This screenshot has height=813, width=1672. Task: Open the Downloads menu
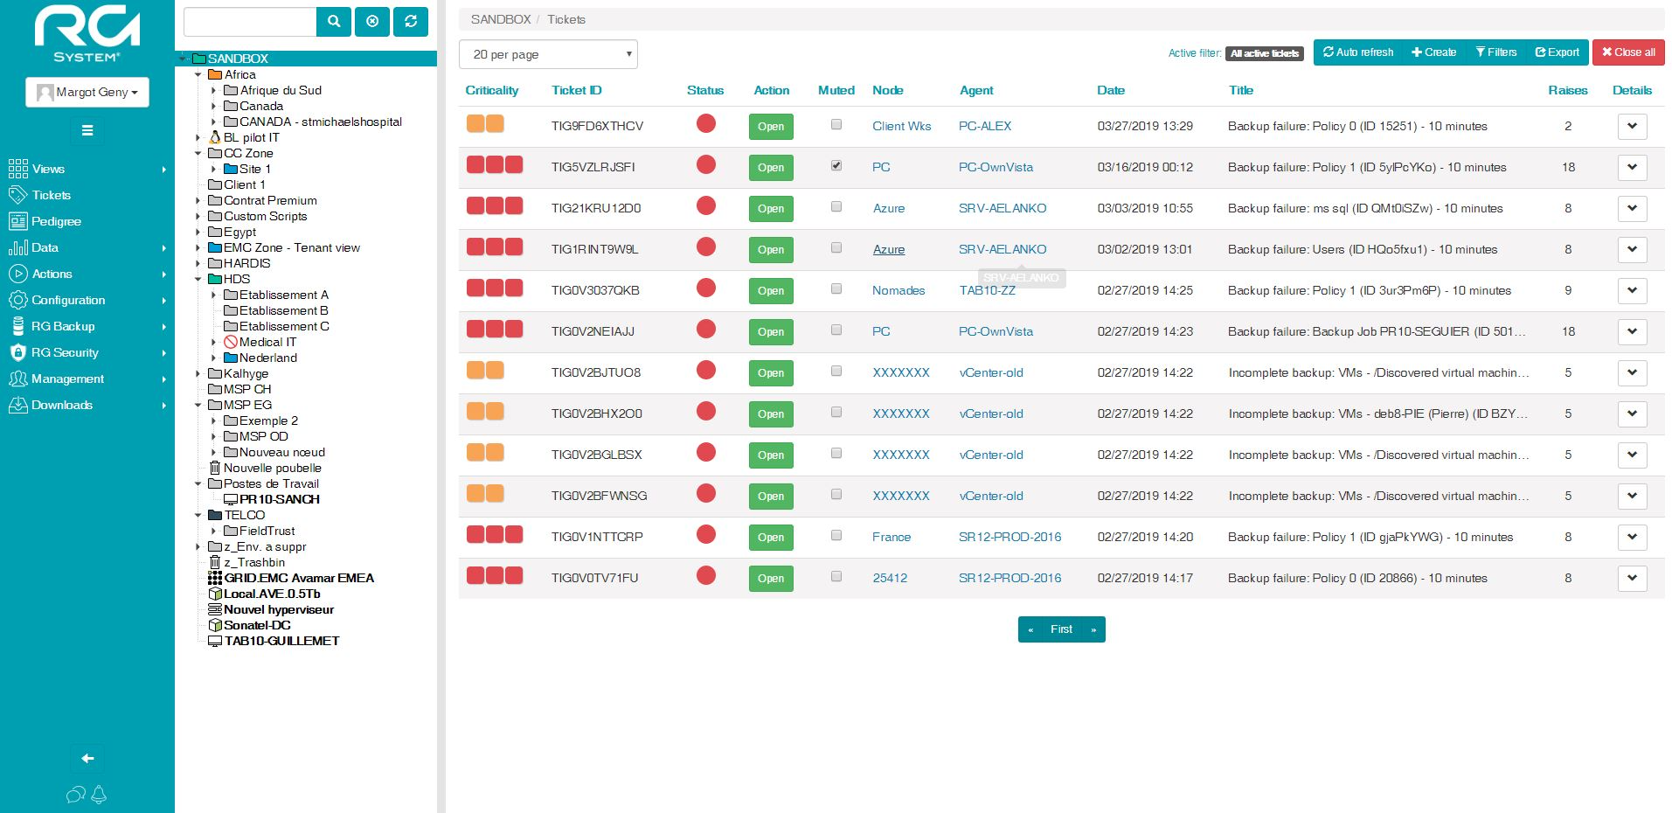87,405
